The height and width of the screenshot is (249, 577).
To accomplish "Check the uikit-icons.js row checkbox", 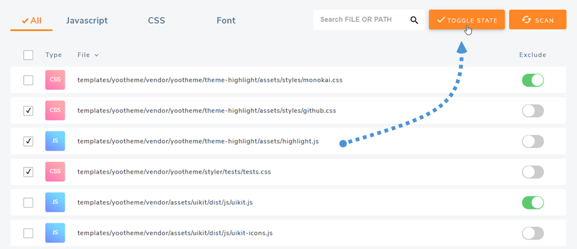I will (28, 233).
